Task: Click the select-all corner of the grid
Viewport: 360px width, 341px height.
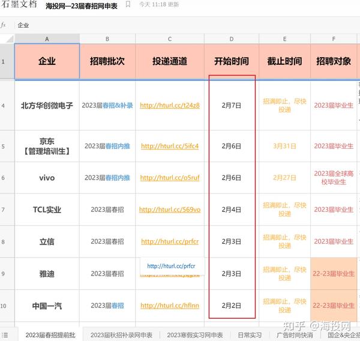Action: click(x=7, y=38)
